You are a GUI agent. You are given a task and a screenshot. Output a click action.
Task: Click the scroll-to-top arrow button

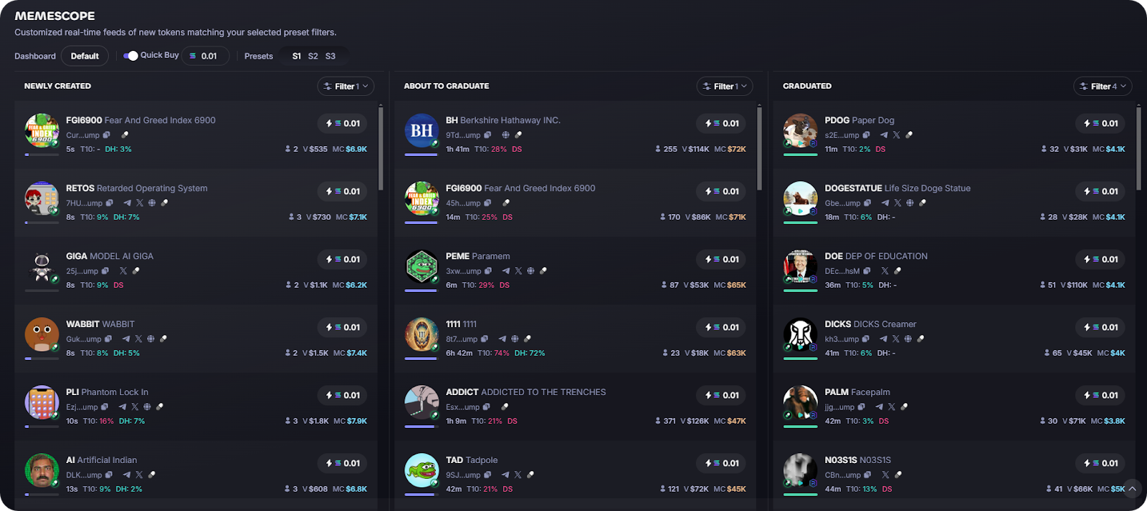tap(1132, 489)
